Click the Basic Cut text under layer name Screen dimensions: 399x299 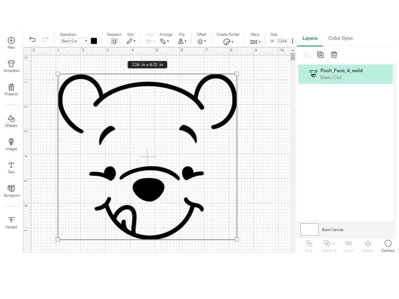point(331,77)
